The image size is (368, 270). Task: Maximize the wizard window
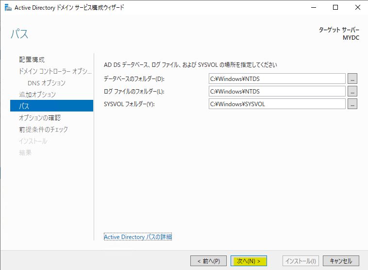coord(335,7)
